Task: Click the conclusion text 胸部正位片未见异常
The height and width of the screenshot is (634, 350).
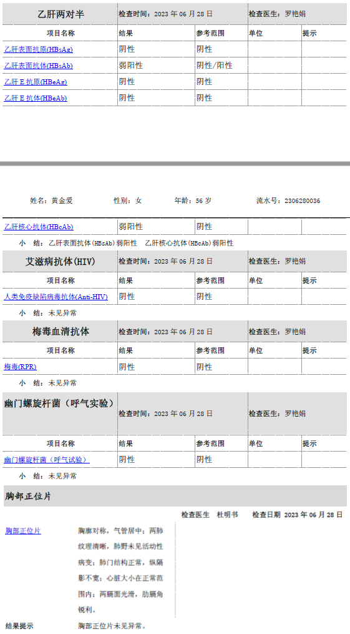Action: 110,627
